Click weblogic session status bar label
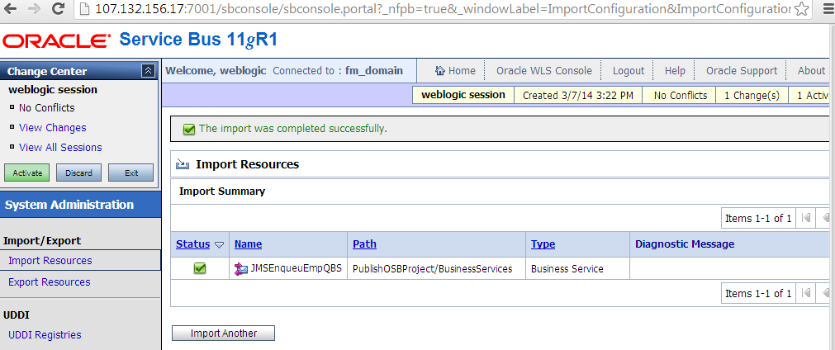Screen dimensions: 835x350 [x=463, y=95]
